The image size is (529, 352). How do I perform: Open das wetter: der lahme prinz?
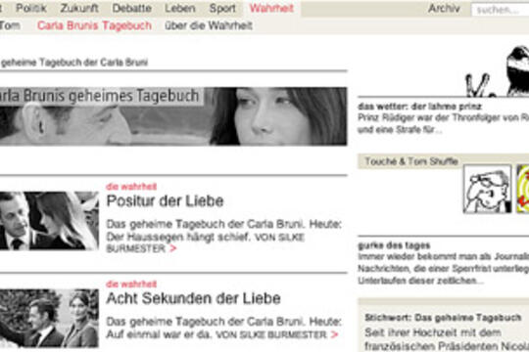(419, 107)
